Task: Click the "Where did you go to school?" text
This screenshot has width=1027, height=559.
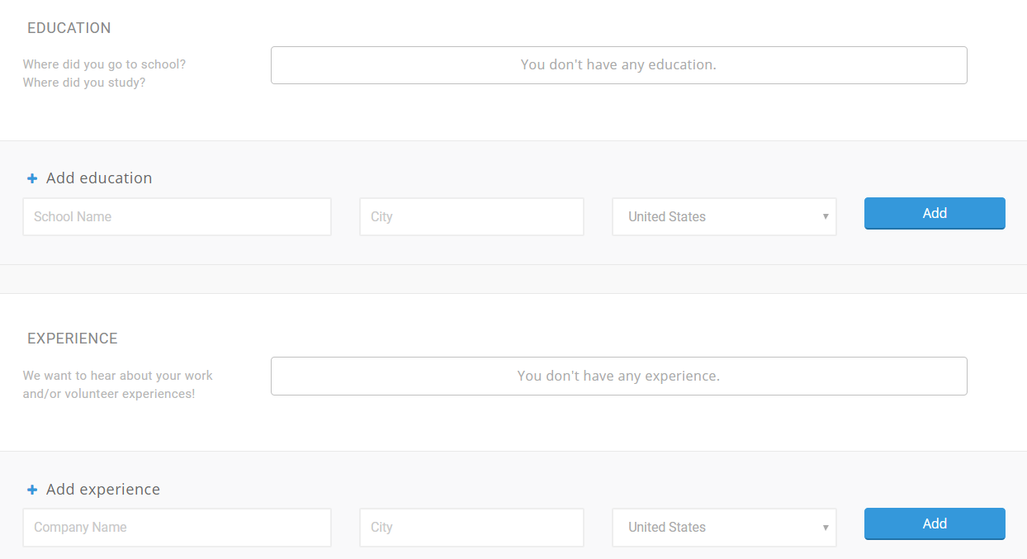Action: coord(104,64)
